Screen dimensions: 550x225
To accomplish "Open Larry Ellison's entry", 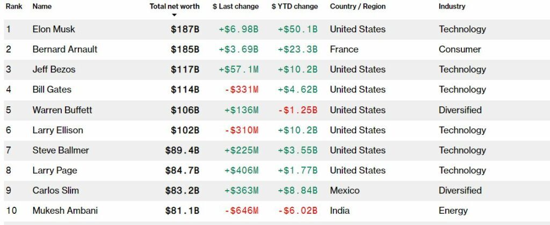I will coord(57,130).
